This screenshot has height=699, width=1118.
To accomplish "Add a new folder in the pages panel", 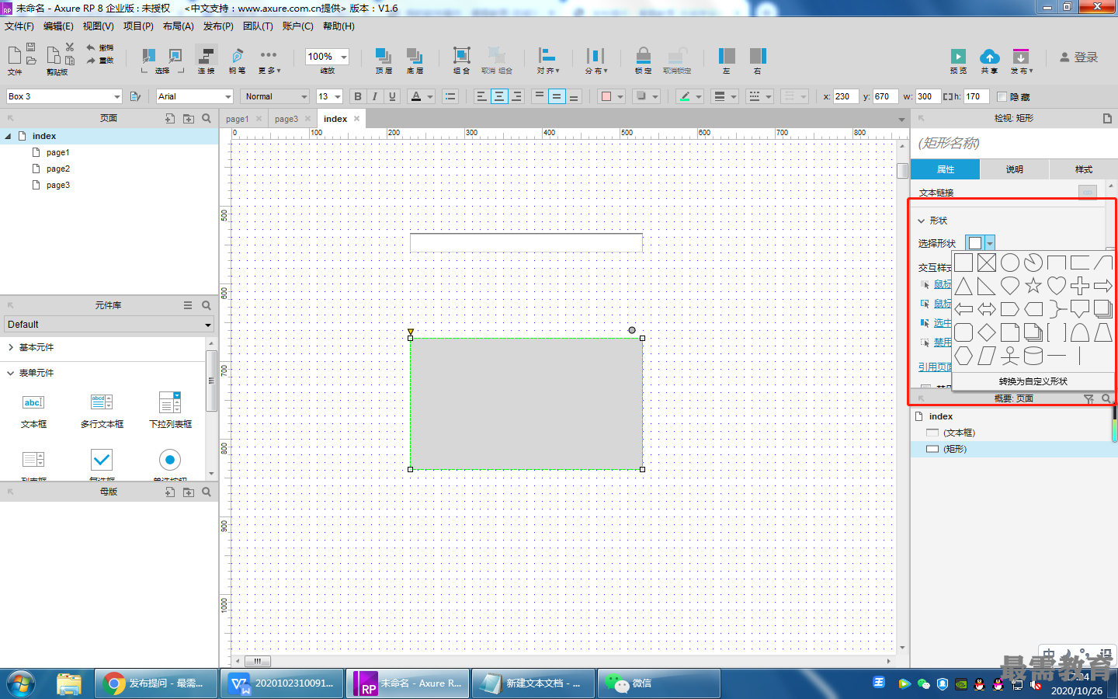I will tap(189, 118).
